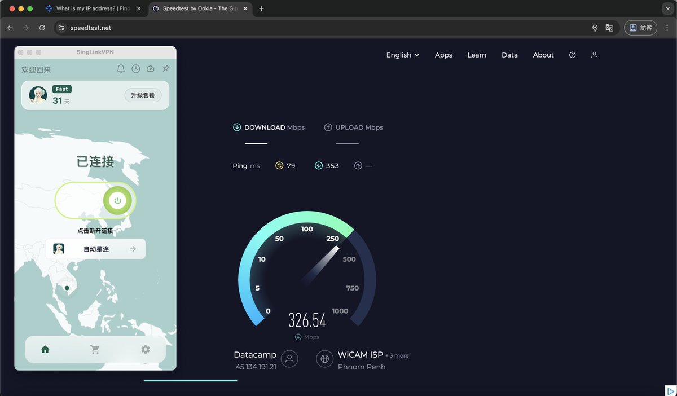
Task: Open the Apps menu on Speedtest
Action: pos(443,55)
